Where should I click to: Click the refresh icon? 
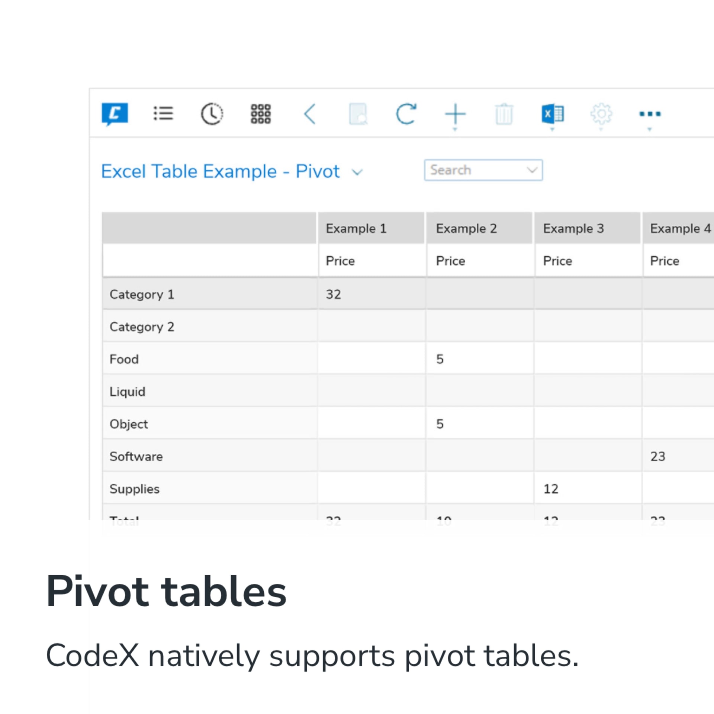click(406, 113)
